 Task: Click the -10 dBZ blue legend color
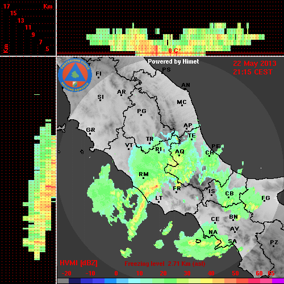[87, 281]
